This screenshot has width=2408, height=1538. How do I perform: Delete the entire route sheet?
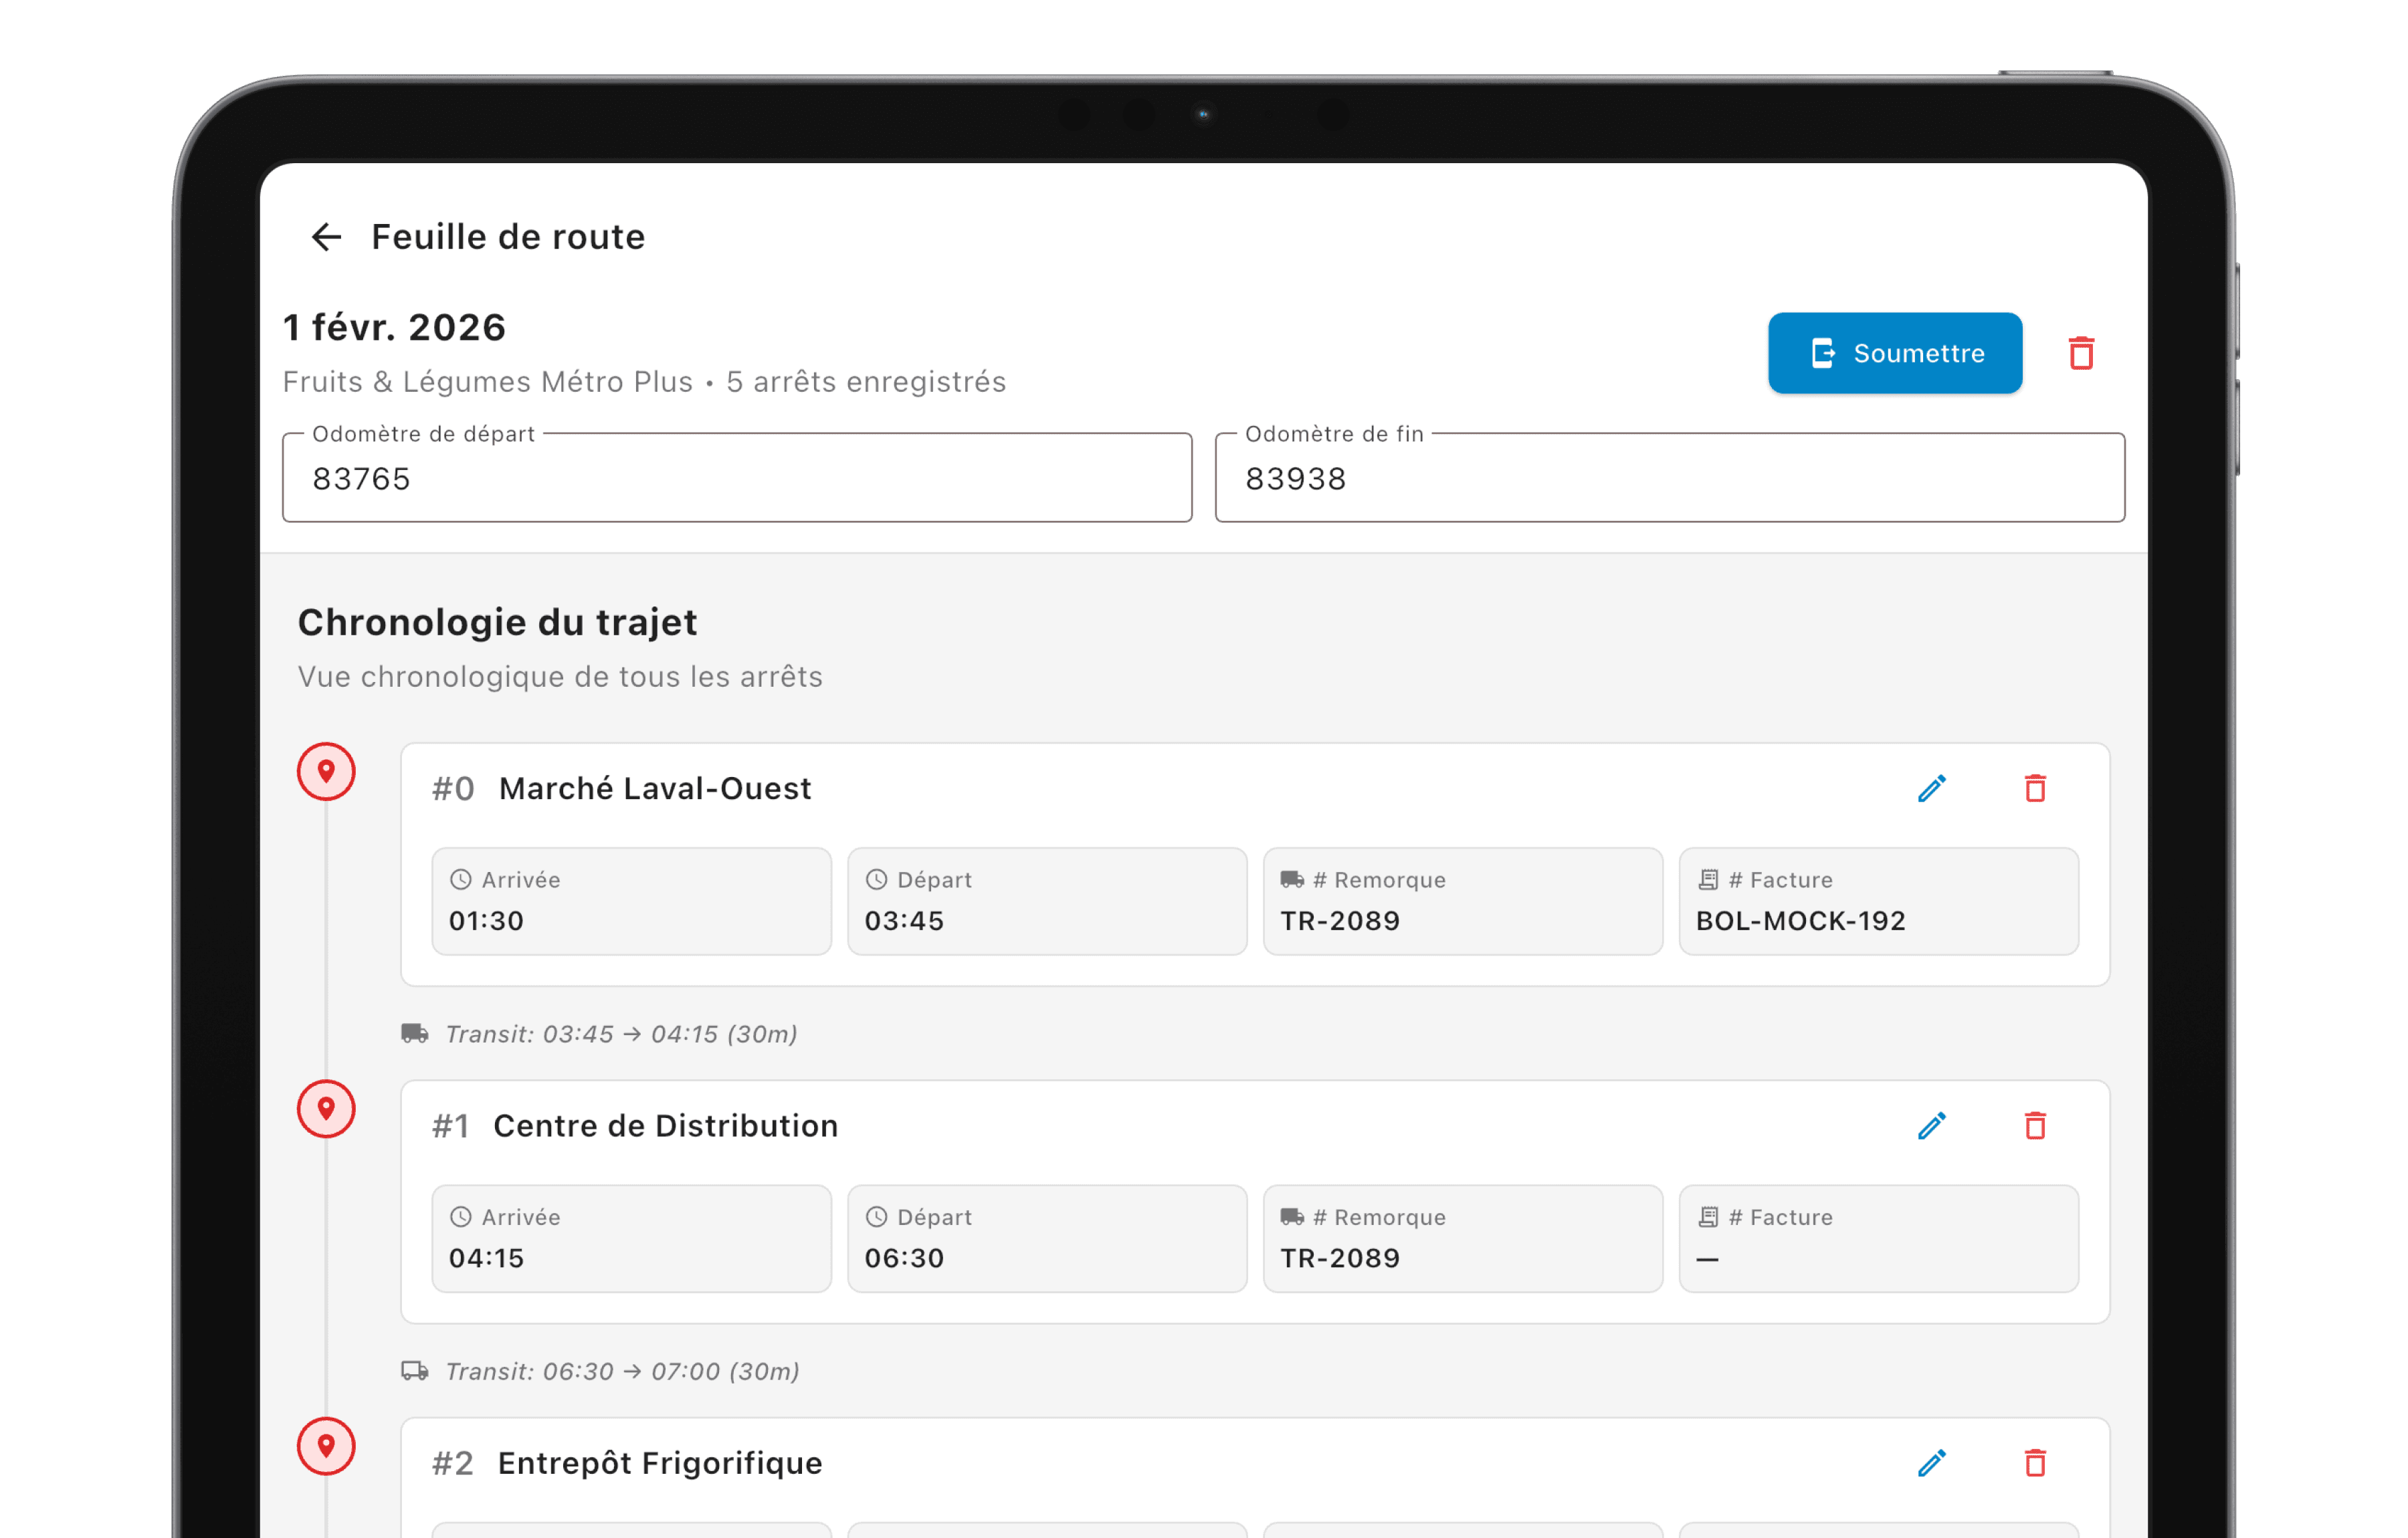[2081, 353]
